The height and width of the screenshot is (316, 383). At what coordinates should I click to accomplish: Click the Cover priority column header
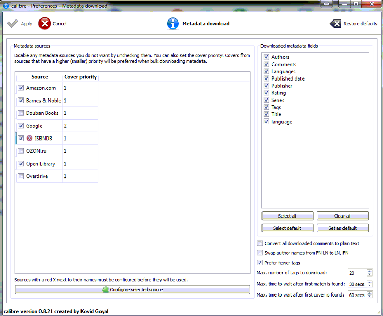(80, 77)
